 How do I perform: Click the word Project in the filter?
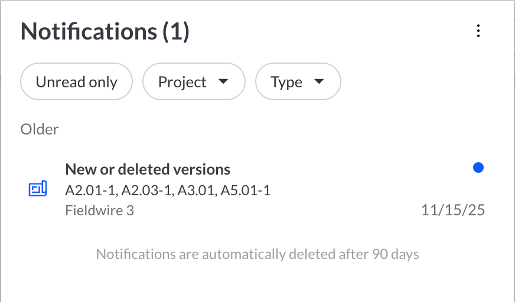coord(182,82)
